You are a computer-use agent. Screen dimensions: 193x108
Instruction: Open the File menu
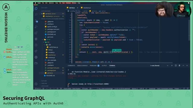coord(43,3)
